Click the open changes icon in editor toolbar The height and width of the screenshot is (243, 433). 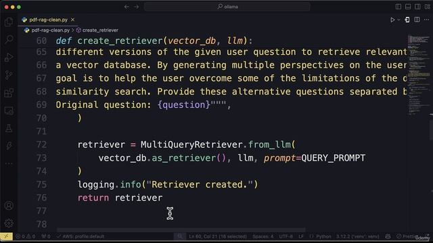(x=407, y=20)
